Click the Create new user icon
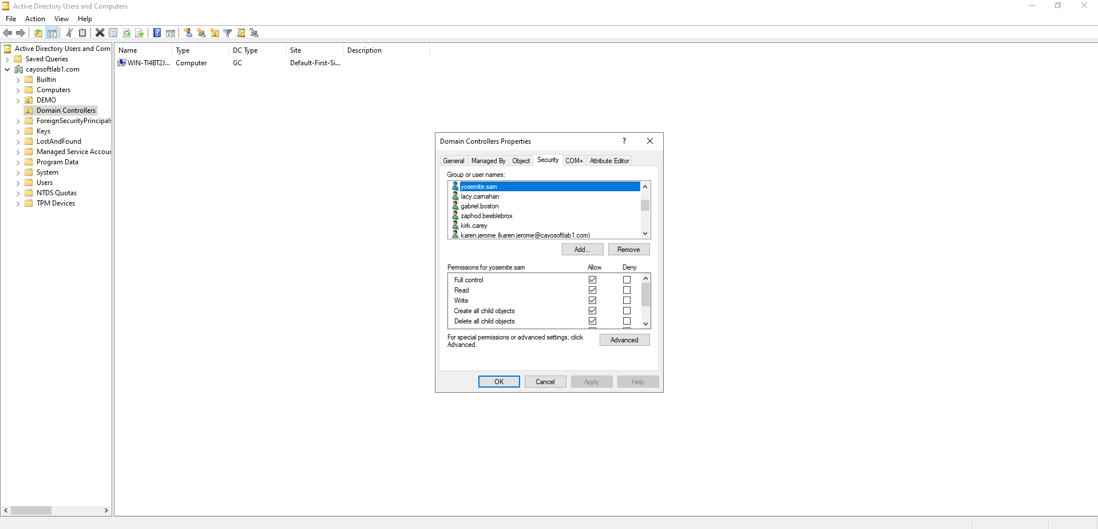Image resolution: width=1098 pixels, height=529 pixels. pyautogui.click(x=188, y=33)
